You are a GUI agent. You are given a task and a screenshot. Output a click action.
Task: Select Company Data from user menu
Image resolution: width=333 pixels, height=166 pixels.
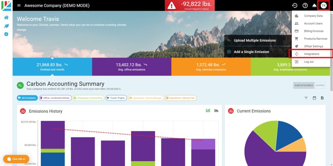[x=311, y=16]
